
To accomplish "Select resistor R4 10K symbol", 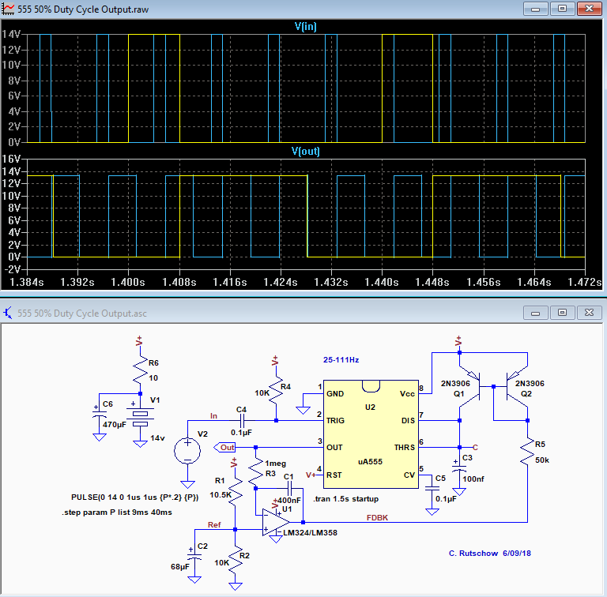I will 276,391.
